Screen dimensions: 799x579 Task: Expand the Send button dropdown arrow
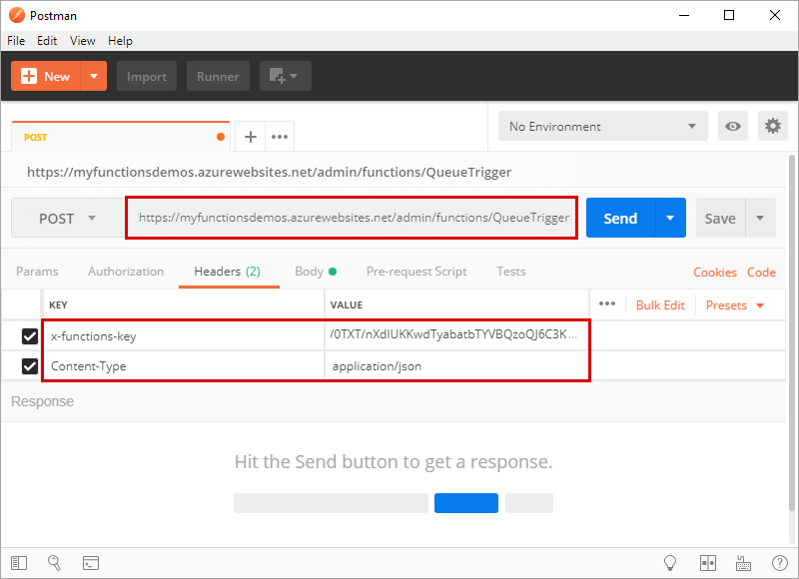coord(670,218)
